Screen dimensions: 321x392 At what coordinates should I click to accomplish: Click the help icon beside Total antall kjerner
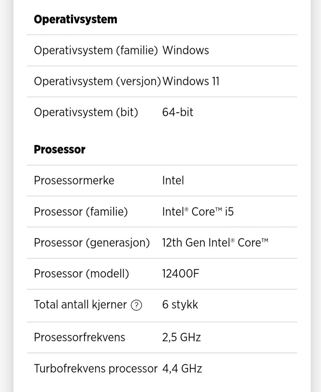(136, 305)
